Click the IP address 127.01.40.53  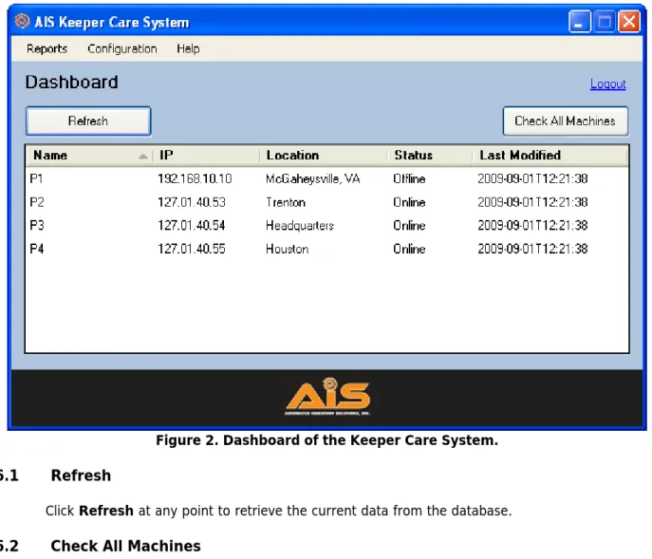(x=192, y=202)
